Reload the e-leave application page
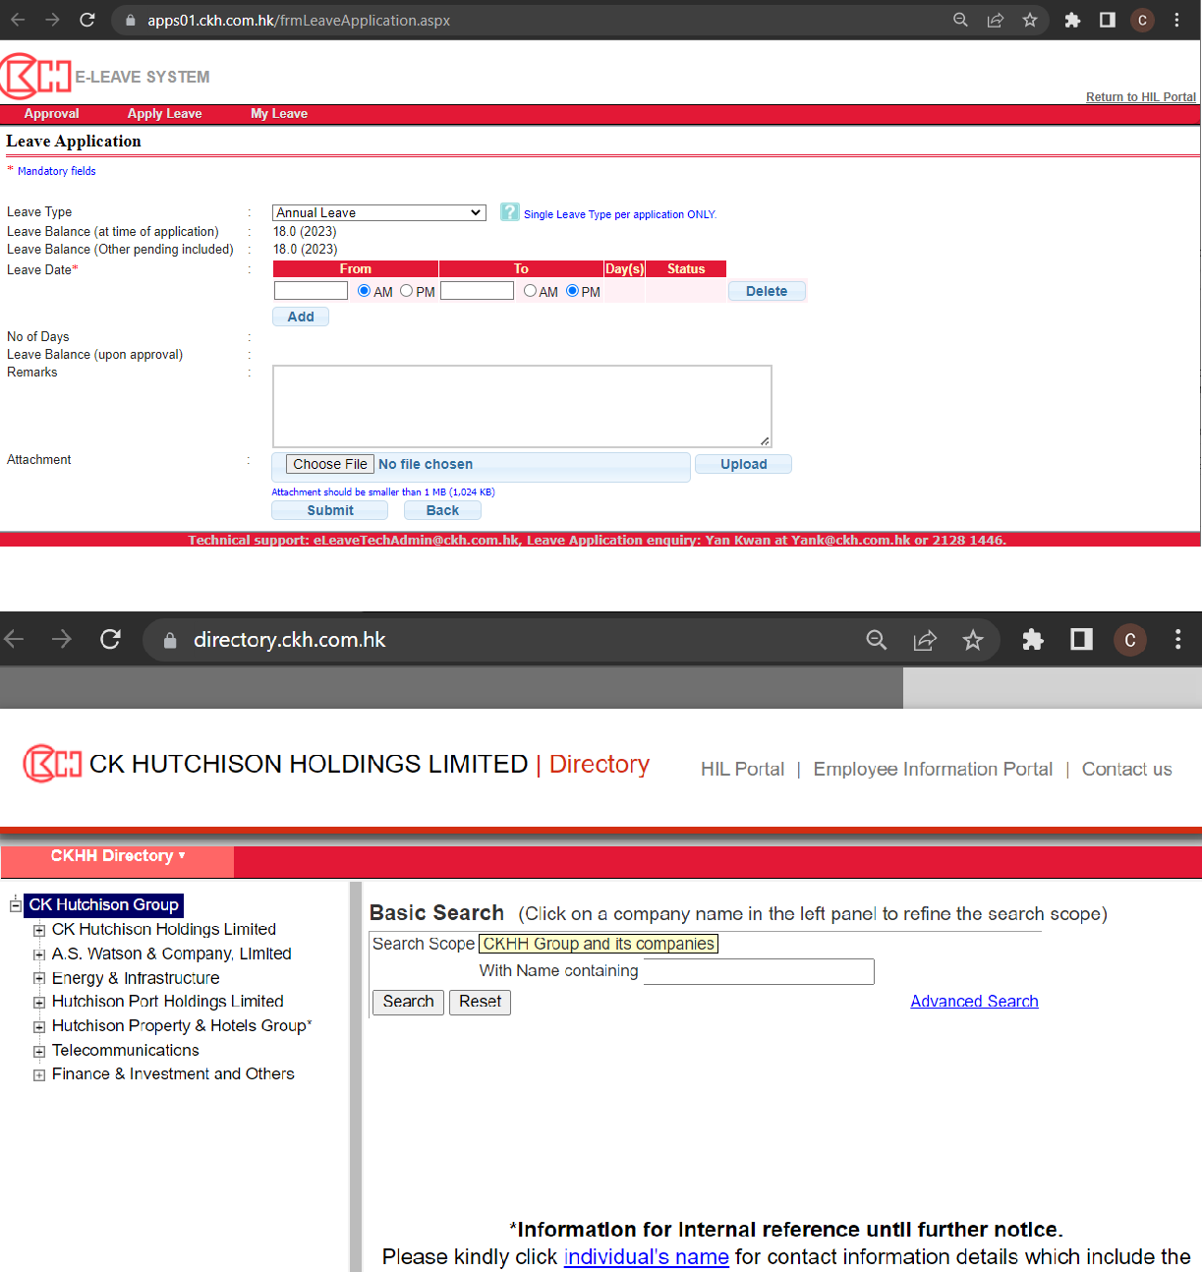The height and width of the screenshot is (1272, 1202). tap(87, 20)
